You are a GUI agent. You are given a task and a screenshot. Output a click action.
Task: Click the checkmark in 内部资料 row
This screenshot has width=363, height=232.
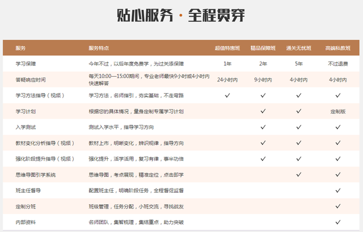coord(338,222)
